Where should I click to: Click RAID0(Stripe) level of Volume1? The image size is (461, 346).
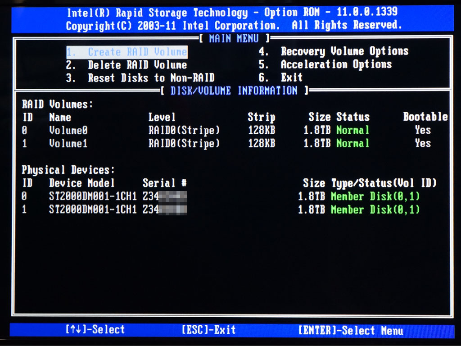pyautogui.click(x=184, y=143)
